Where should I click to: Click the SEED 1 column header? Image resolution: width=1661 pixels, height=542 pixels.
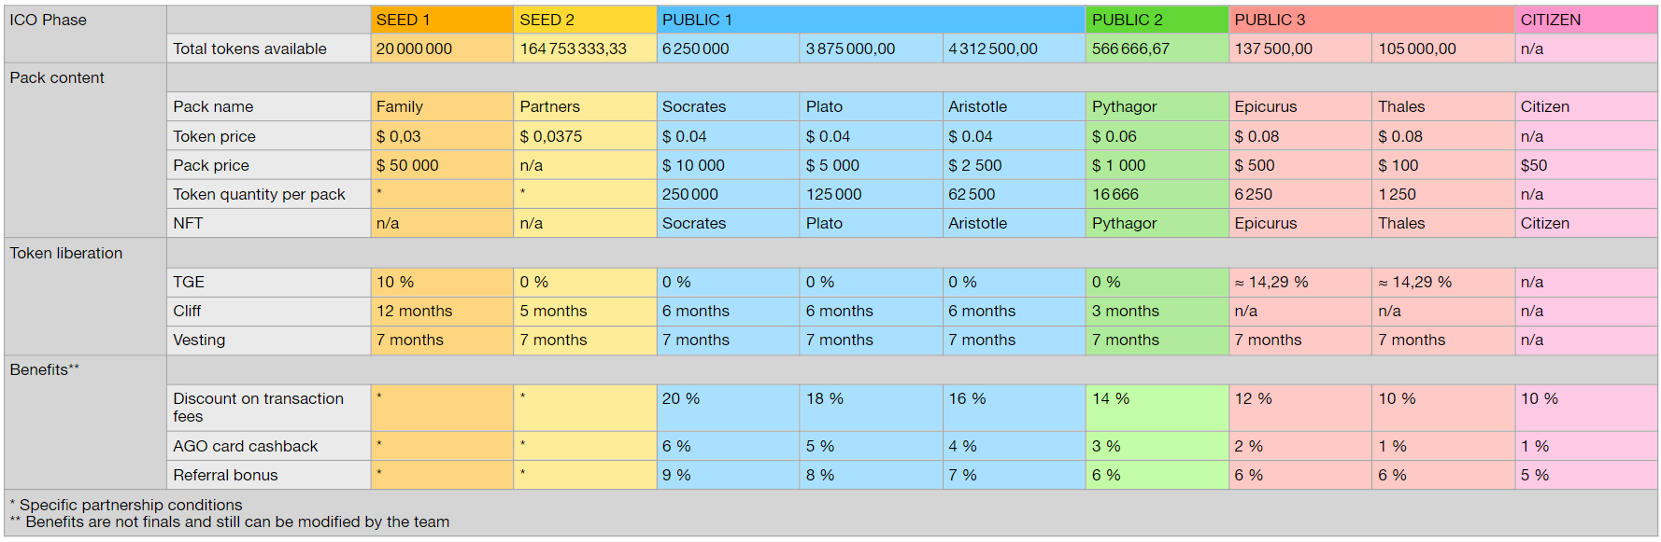pos(441,20)
